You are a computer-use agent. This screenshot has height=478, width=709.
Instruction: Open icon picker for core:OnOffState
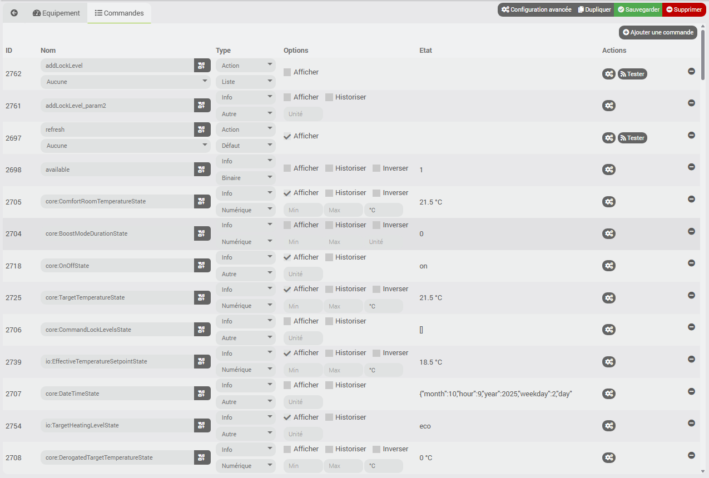click(x=202, y=266)
